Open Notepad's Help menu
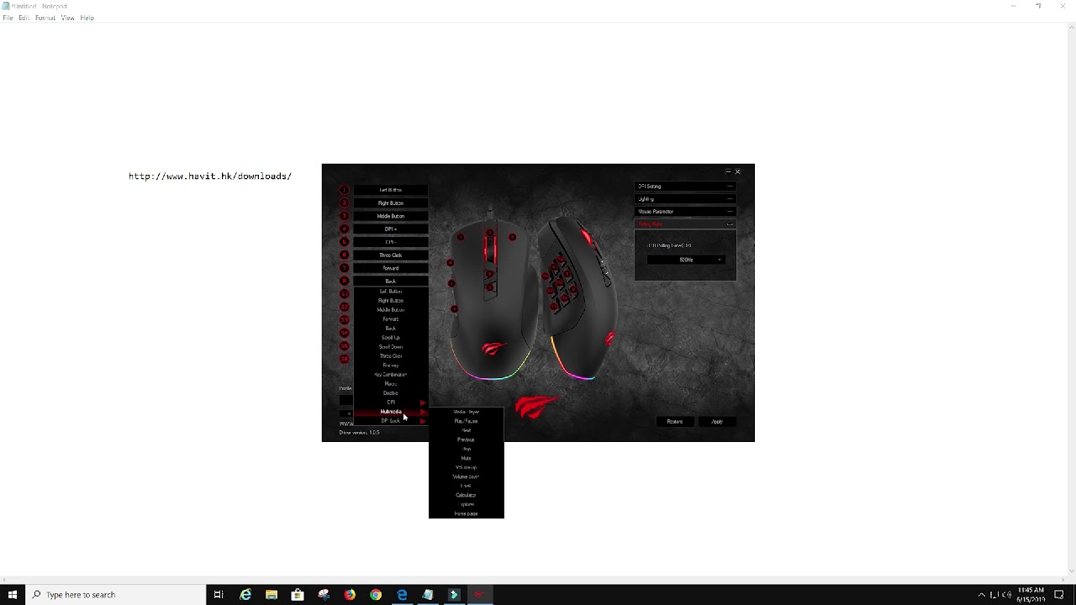 tap(87, 18)
